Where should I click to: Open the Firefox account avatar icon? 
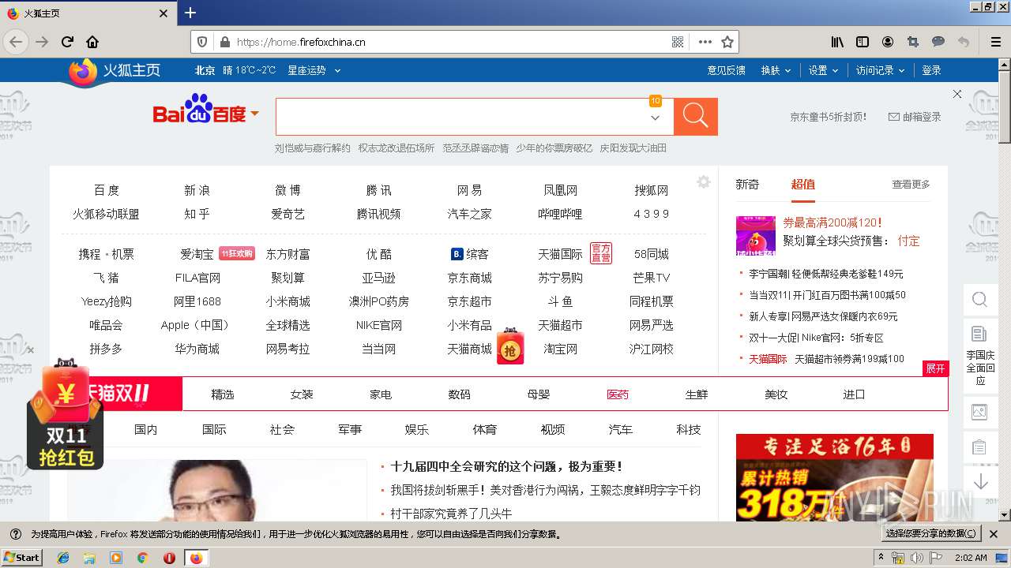coord(888,42)
